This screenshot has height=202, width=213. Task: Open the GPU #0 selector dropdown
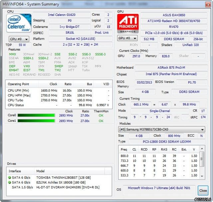[127, 38]
